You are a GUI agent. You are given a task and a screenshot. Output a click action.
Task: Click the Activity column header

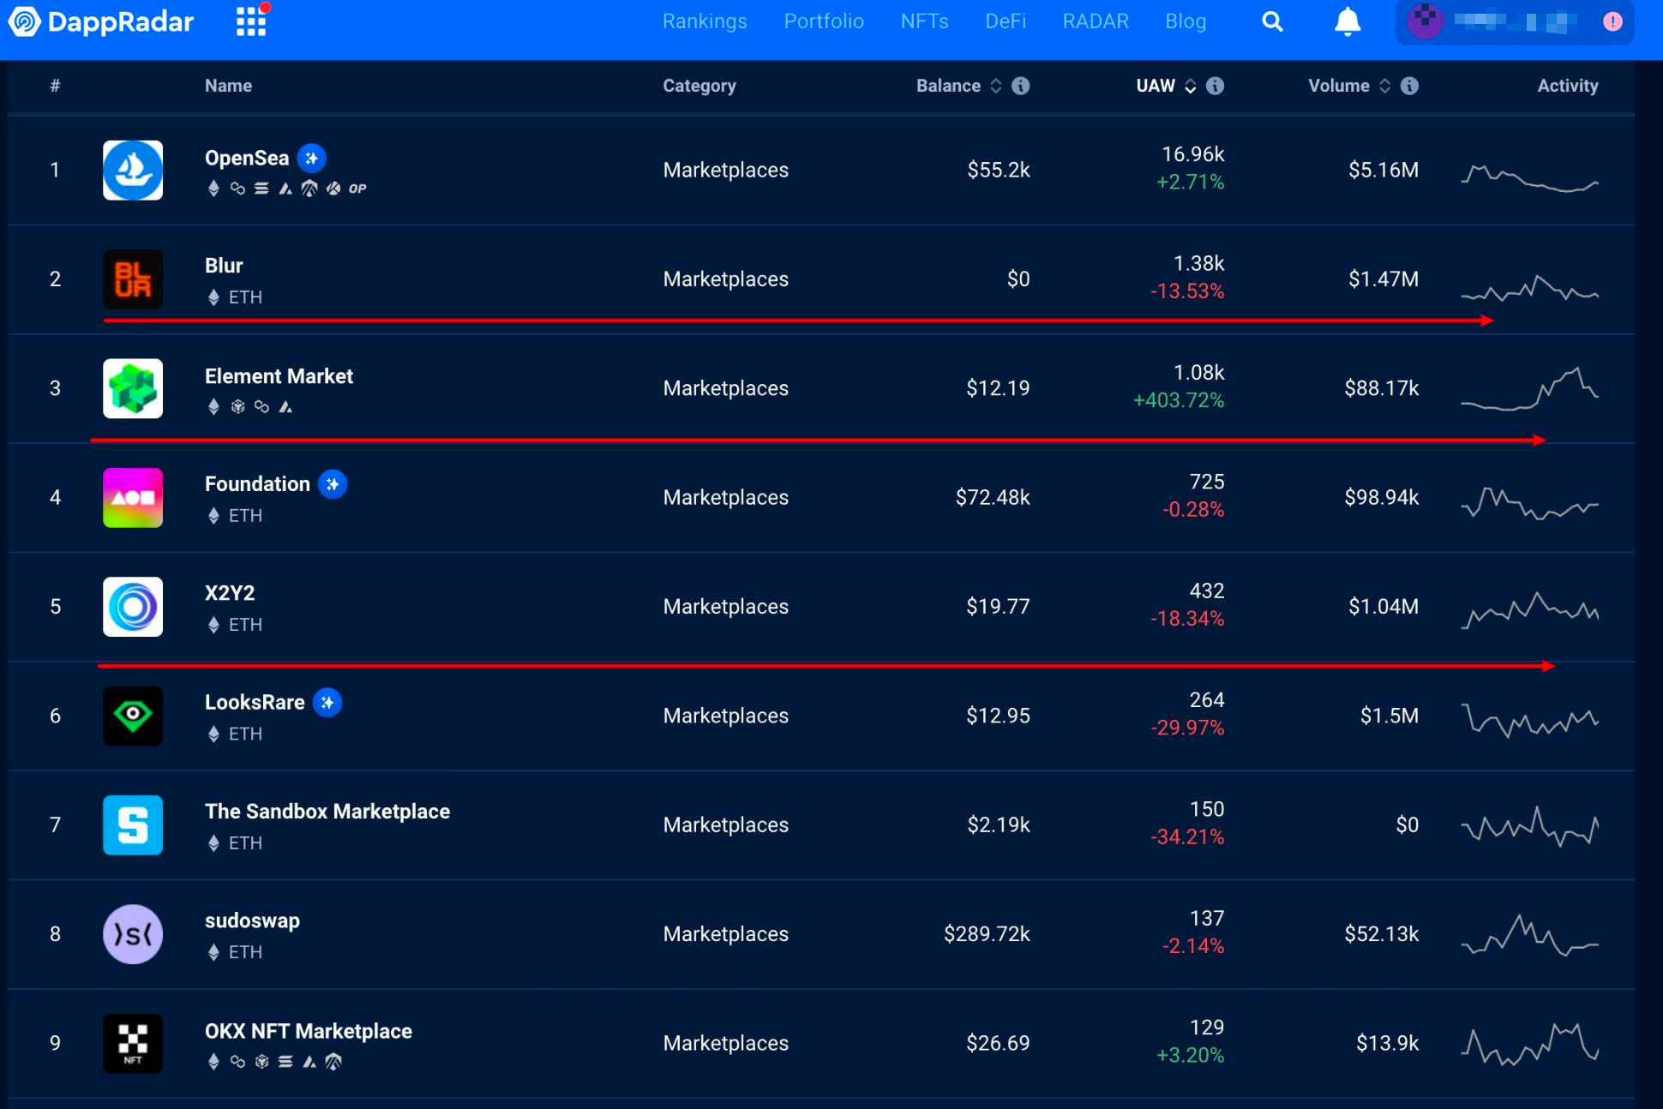(1568, 86)
